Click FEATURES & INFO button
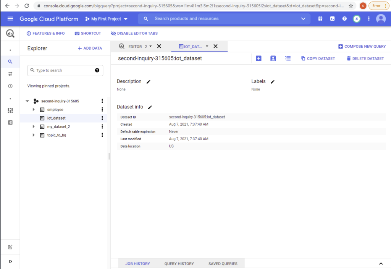391x269 pixels. [46, 34]
